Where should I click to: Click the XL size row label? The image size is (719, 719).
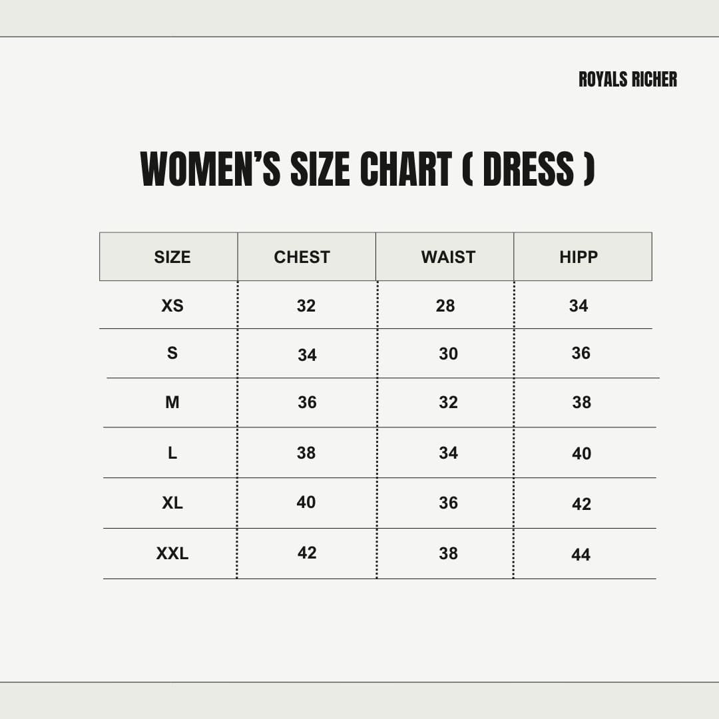[172, 503]
